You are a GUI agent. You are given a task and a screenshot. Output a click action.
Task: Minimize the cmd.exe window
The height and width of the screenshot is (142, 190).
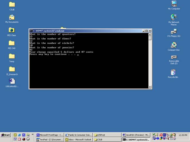point(144,31)
